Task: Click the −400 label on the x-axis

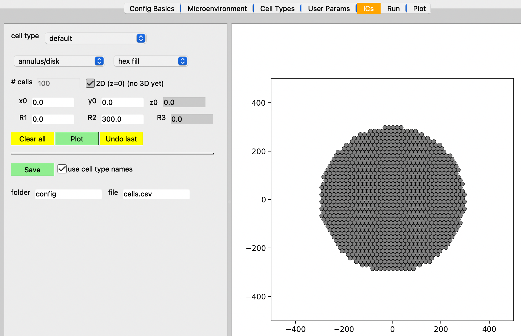Action: [295, 329]
